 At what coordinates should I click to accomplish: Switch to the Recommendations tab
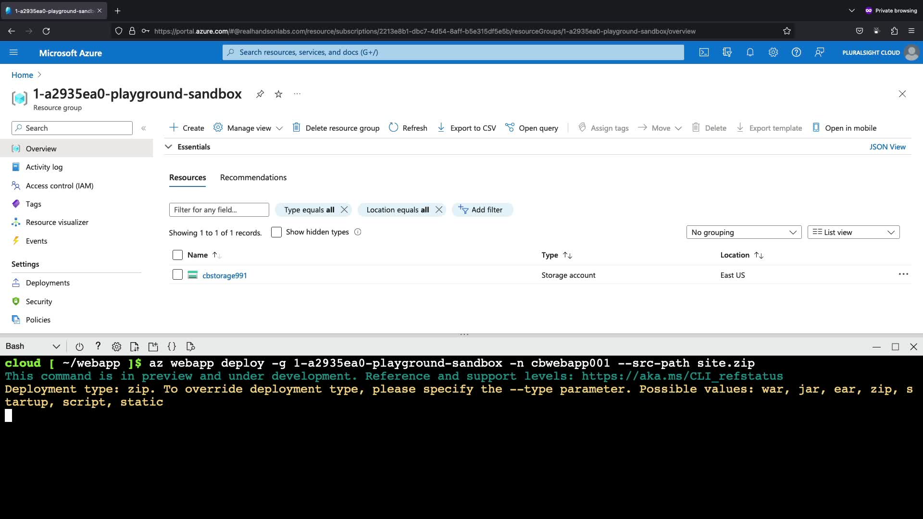[253, 177]
